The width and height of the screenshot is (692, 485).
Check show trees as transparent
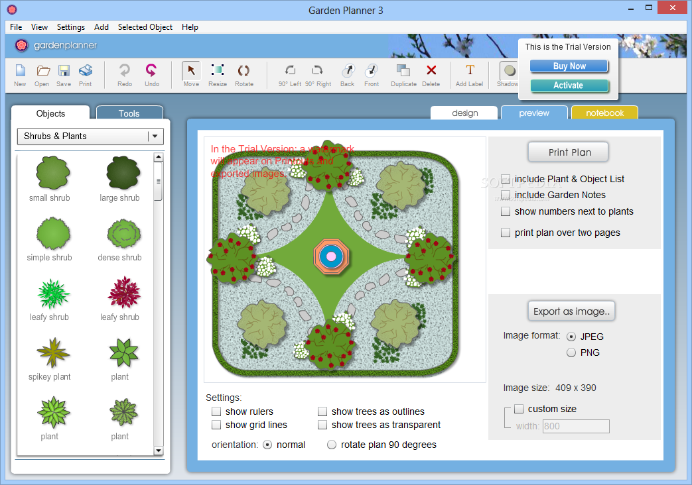click(322, 425)
